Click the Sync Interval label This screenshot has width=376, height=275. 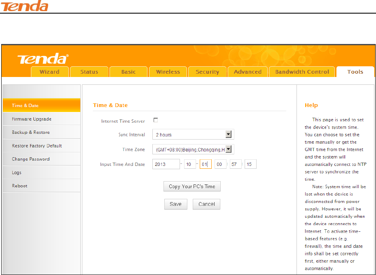pyautogui.click(x=132, y=135)
